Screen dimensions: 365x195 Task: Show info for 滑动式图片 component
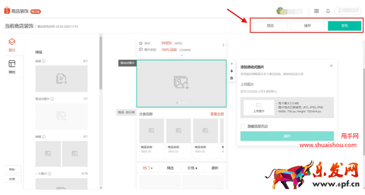click(x=52, y=99)
